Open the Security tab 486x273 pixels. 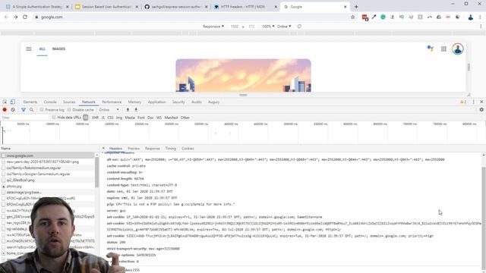click(x=178, y=102)
